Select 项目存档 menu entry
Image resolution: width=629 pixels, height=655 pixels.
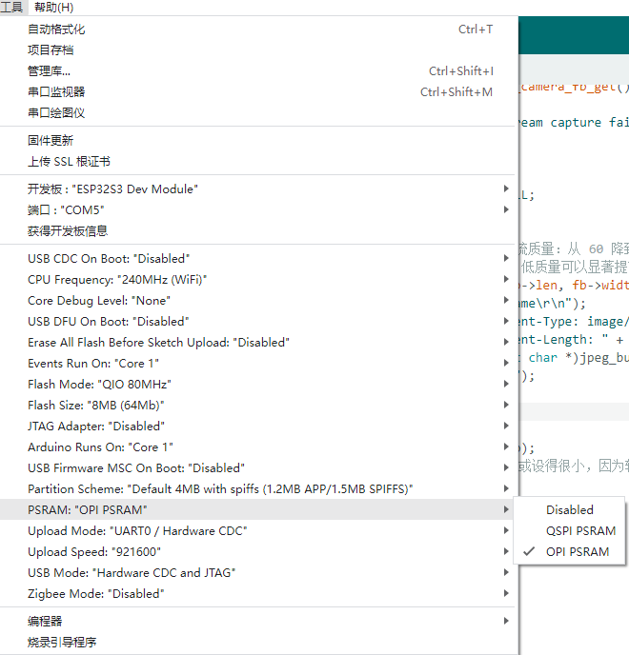[x=259, y=50]
